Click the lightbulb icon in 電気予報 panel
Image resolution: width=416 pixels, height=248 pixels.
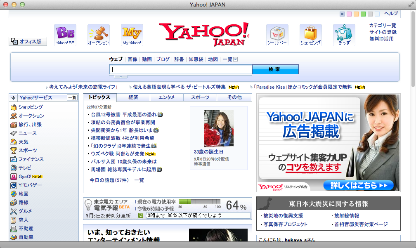(88, 205)
